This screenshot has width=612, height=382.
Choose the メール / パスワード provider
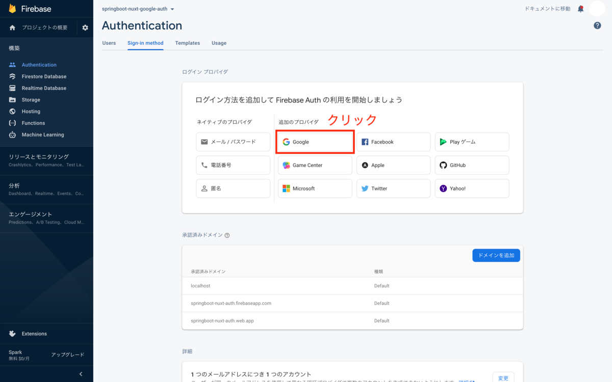point(233,142)
